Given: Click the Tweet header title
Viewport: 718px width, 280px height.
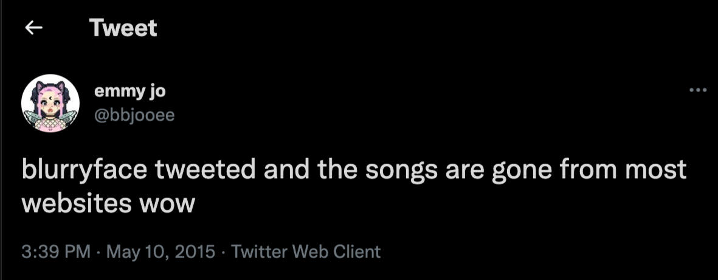Looking at the screenshot, I should pos(122,28).
